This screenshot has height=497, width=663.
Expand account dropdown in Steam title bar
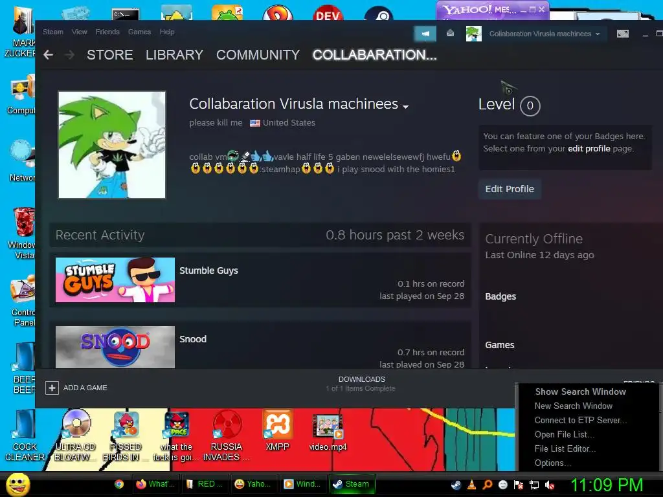(x=598, y=34)
